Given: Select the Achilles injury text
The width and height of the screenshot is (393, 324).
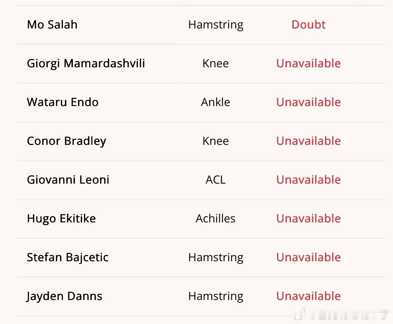Looking at the screenshot, I should tap(216, 219).
